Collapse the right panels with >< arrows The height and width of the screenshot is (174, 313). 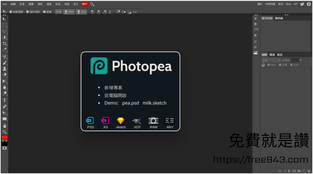coord(286,15)
